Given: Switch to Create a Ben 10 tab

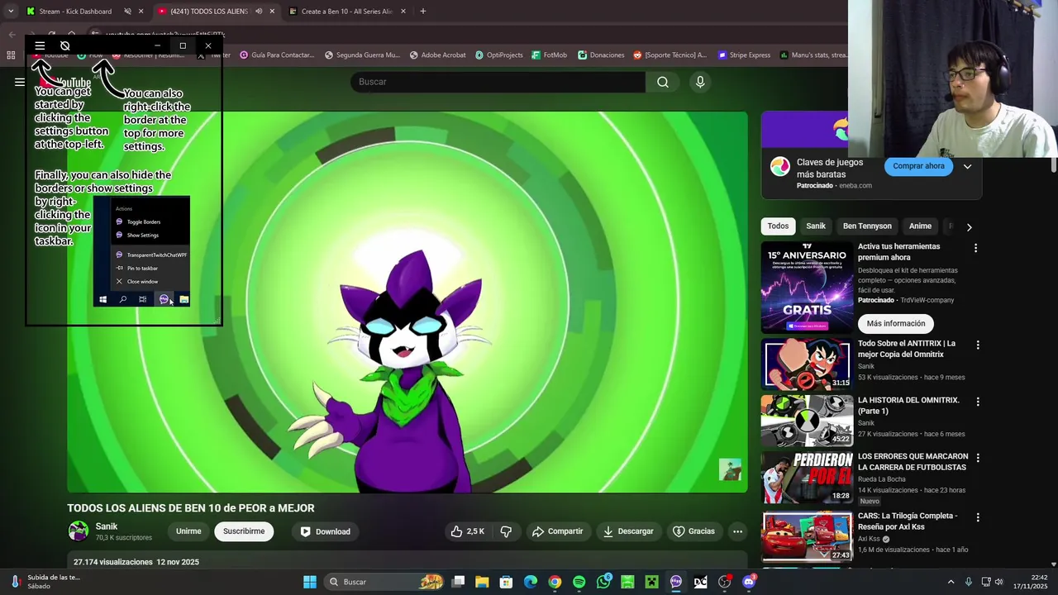Looking at the screenshot, I should tap(347, 12).
